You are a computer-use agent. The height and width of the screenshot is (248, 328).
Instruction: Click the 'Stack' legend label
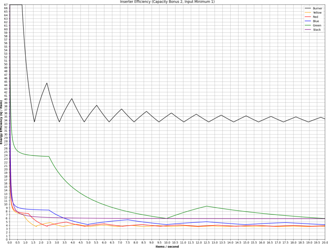coord(317,30)
